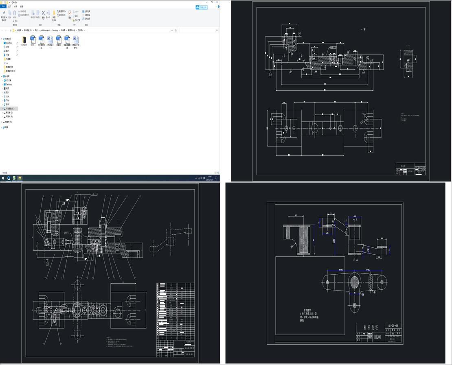The width and height of the screenshot is (452, 365).
Task: Click Paste shortcut in the clipboard group
Action: pos(24,15)
